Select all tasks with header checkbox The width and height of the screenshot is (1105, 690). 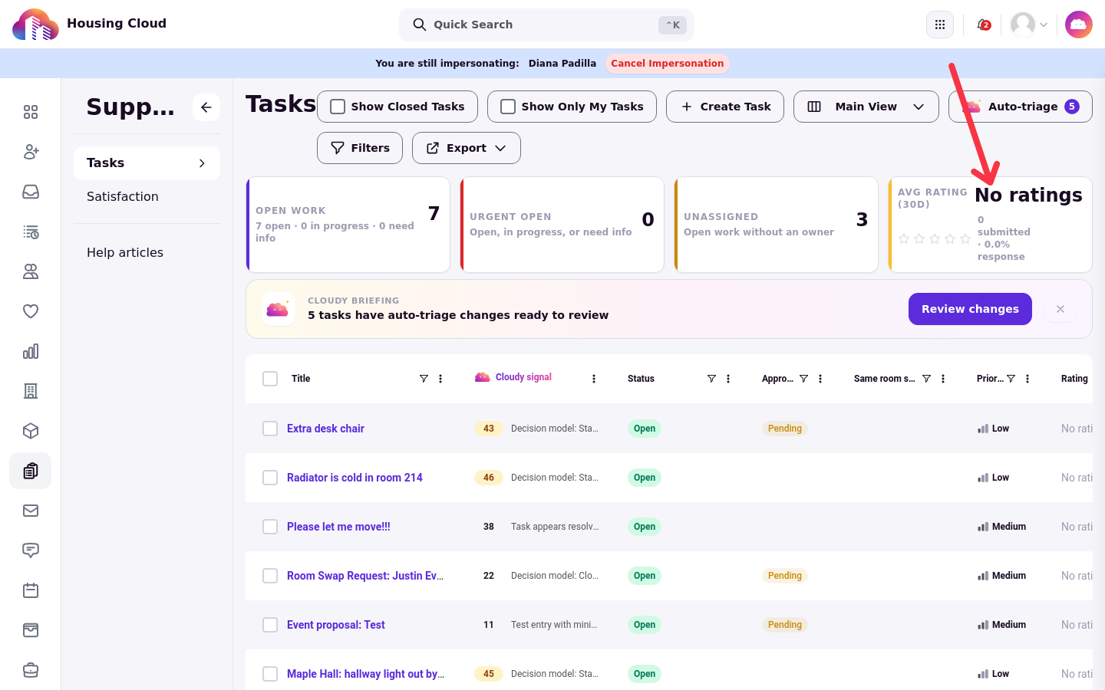pyautogui.click(x=270, y=379)
